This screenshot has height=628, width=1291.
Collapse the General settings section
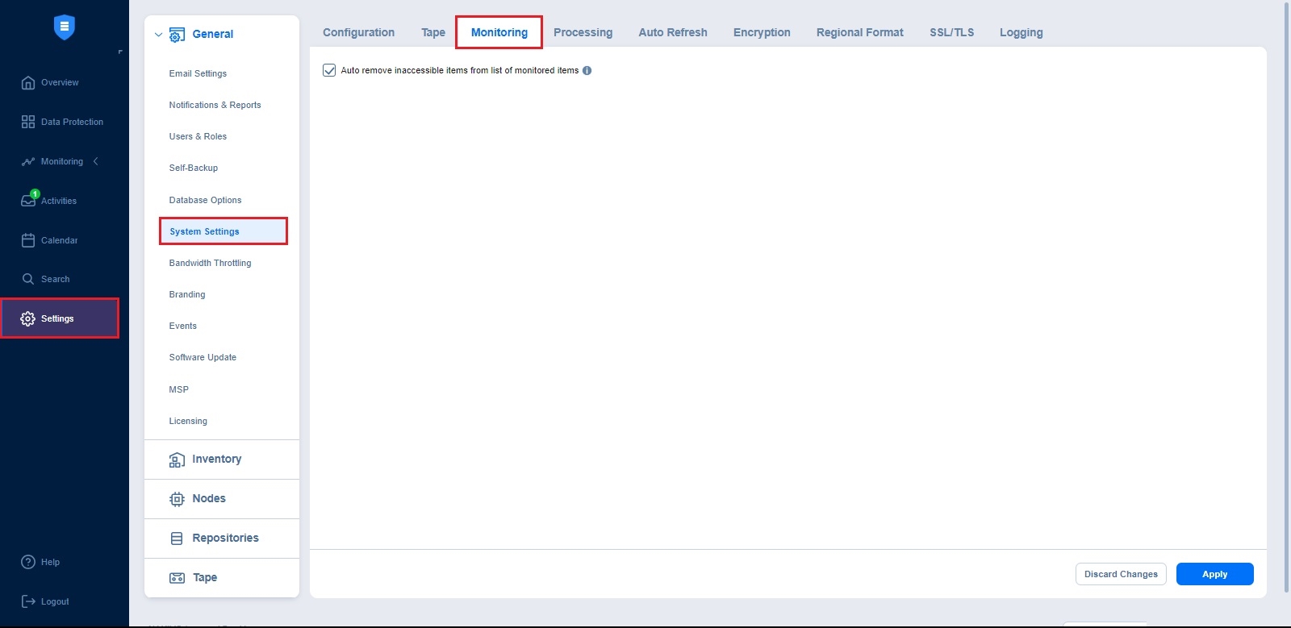coord(159,35)
